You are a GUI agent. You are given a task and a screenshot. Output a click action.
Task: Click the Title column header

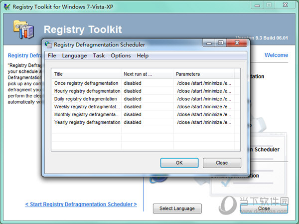86,74
